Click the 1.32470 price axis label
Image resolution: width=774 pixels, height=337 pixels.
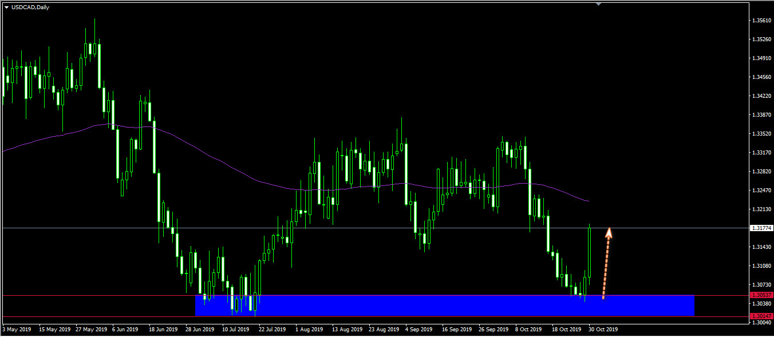[761, 191]
